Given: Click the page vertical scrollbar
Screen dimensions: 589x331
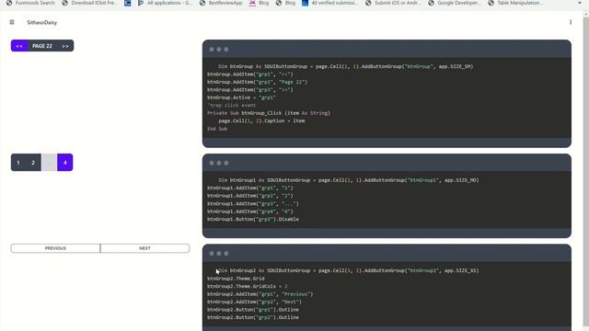Looking at the screenshot, I should (585, 171).
